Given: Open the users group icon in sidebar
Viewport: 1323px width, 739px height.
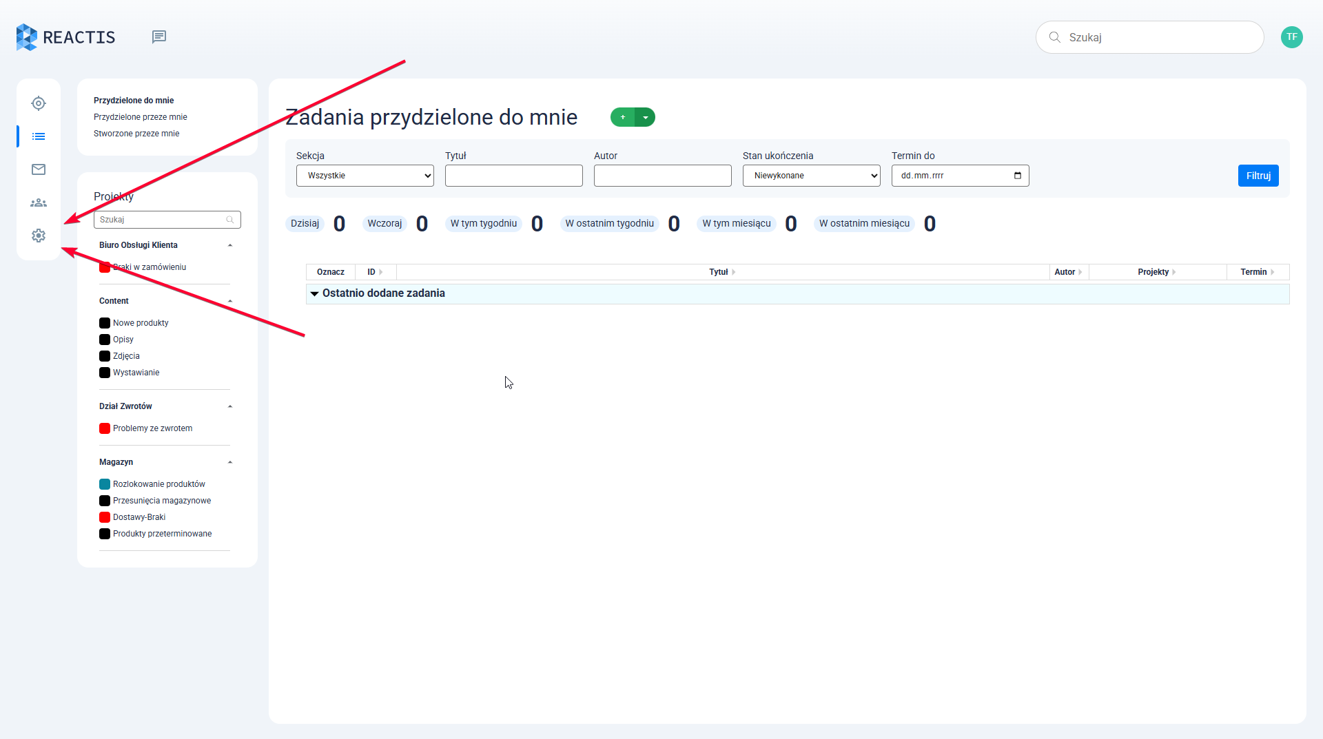Looking at the screenshot, I should (39, 202).
